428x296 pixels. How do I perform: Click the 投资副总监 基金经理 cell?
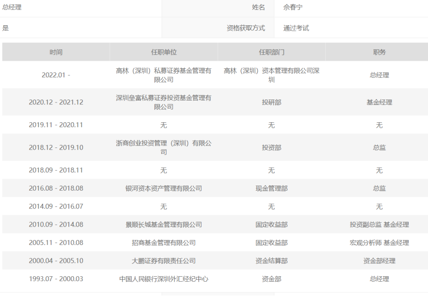point(379,224)
